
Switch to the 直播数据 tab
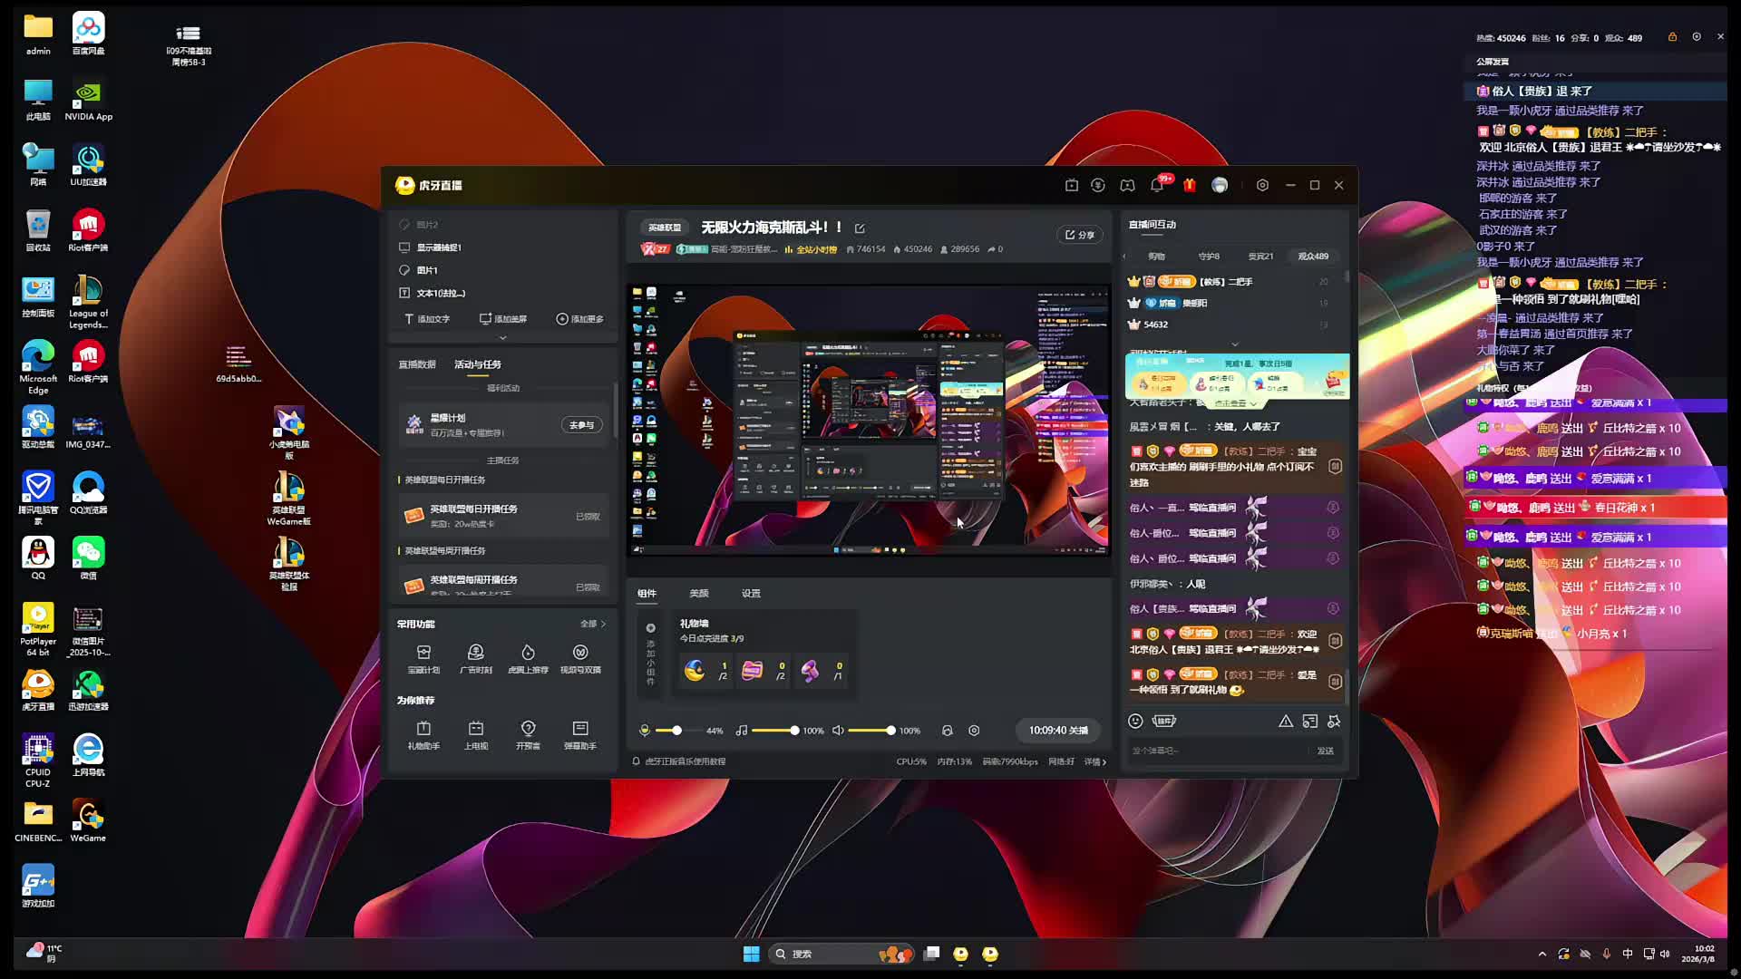417,364
